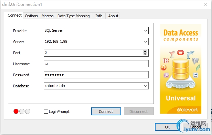Click the Connect button
The image size is (212, 135).
click(x=106, y=112)
